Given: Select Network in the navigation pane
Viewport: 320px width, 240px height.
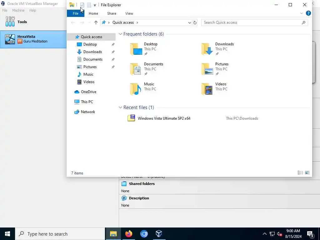Looking at the screenshot, I should [88, 112].
